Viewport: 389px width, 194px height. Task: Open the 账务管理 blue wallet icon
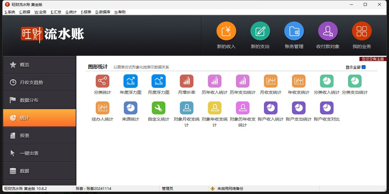click(x=294, y=31)
